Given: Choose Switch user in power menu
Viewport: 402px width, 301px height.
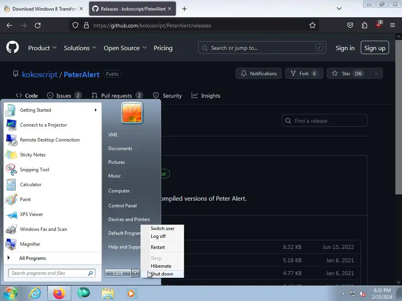Looking at the screenshot, I should [x=163, y=228].
